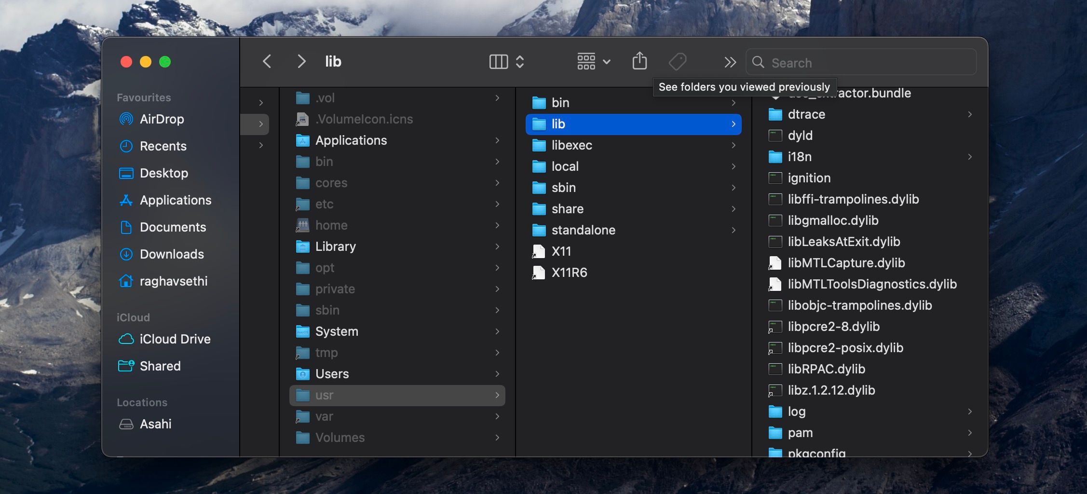Open iCloud Drive from the sidebar
This screenshot has width=1087, height=494.
tap(175, 339)
